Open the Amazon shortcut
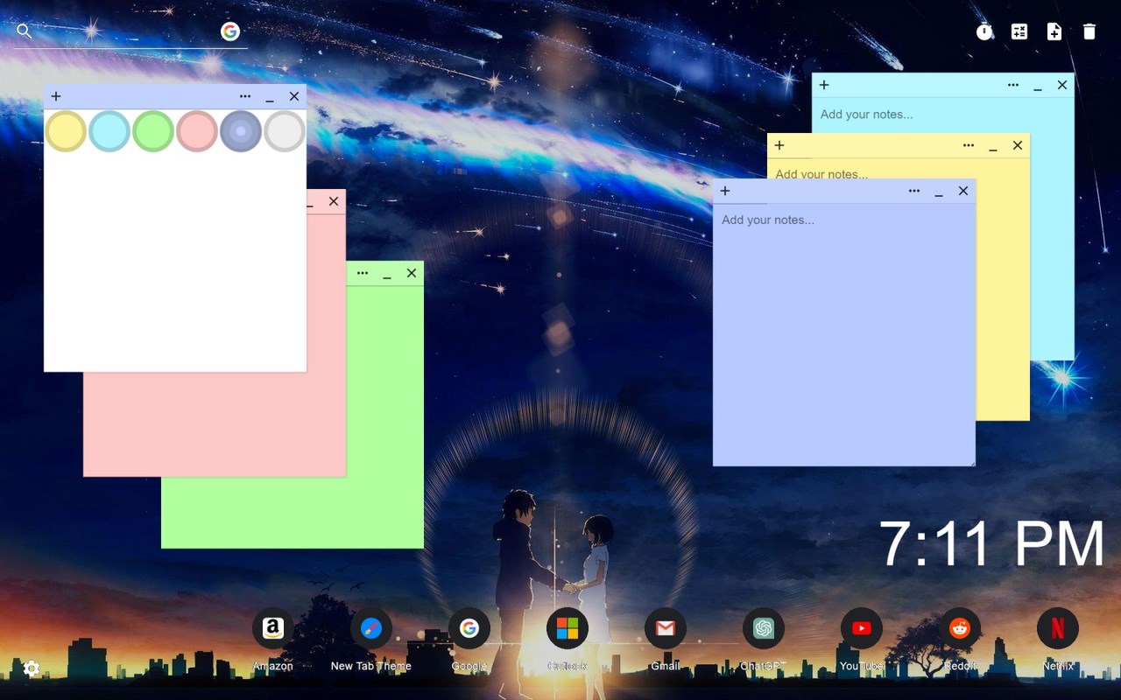 pyautogui.click(x=273, y=628)
